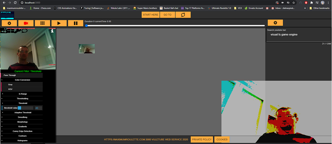Image resolution: width=332 pixels, height=144 pixels.
Task: Open the media control music-list icon
Action: (x=317, y=3)
